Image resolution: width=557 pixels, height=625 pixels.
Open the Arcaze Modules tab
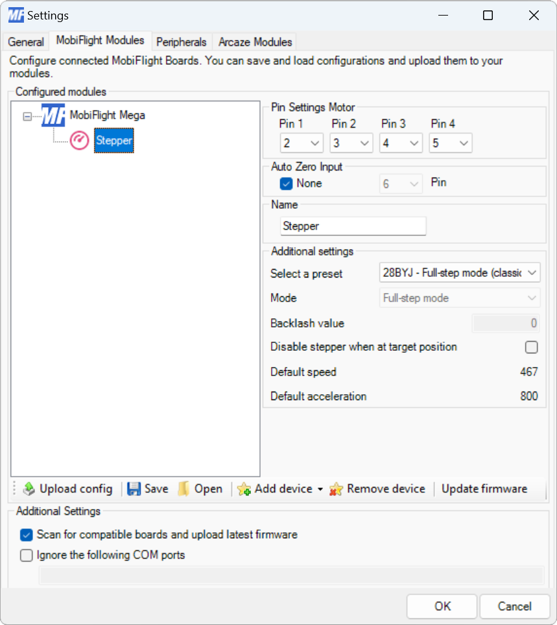tap(254, 41)
